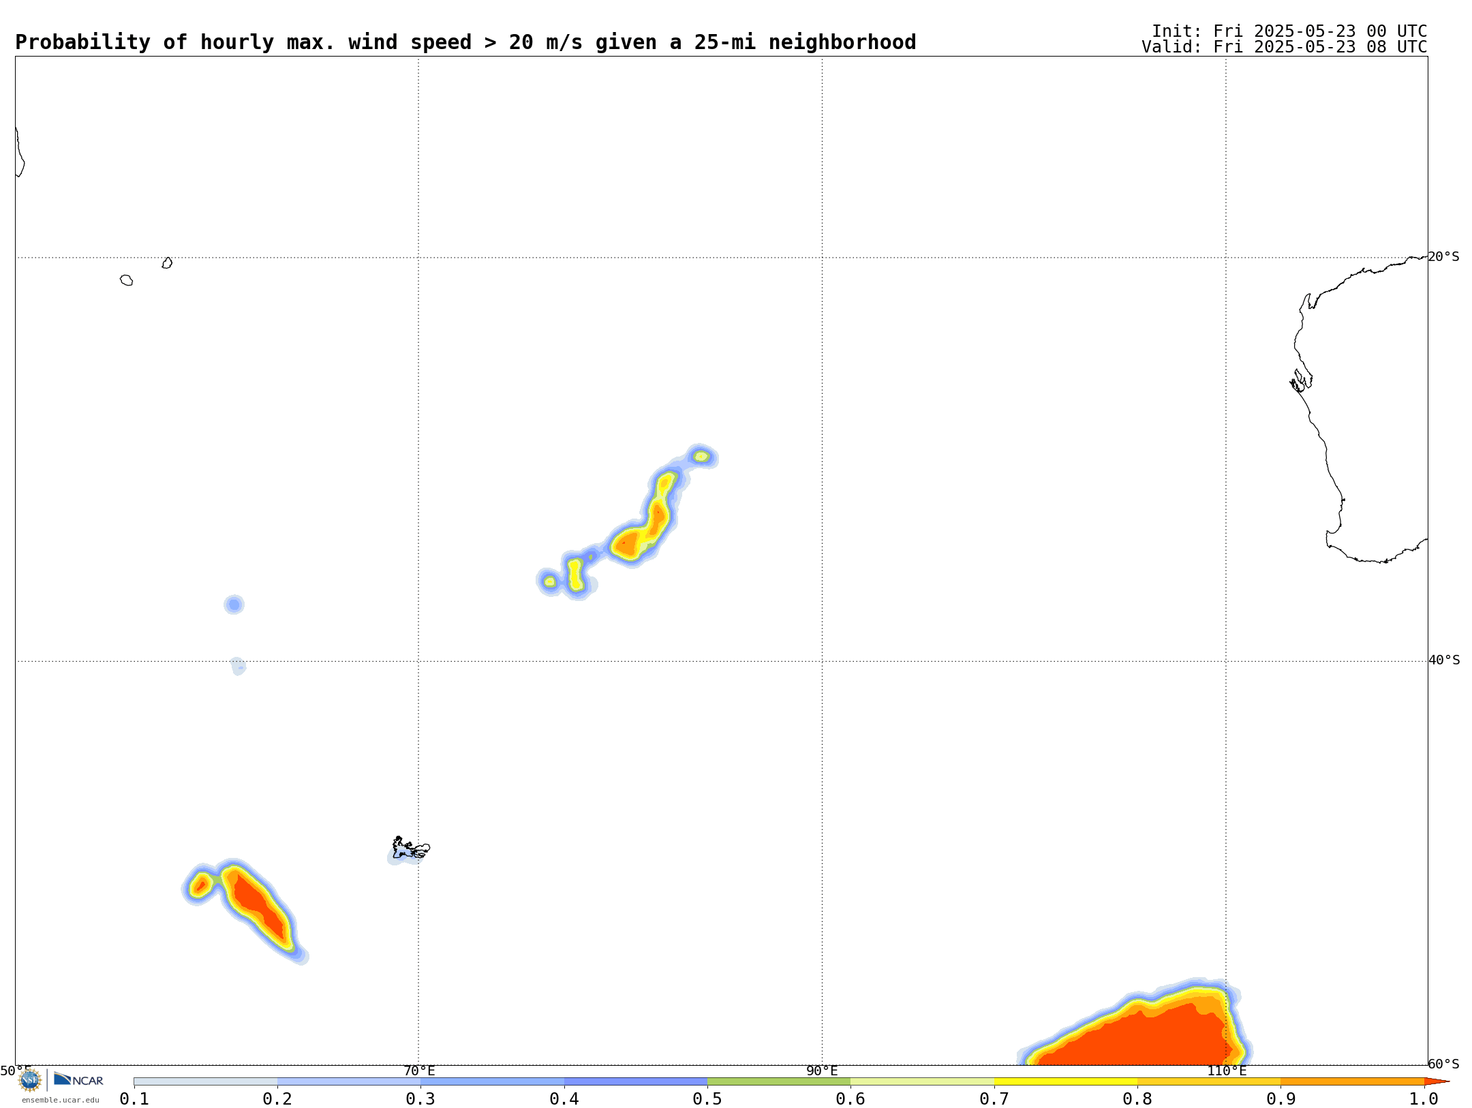Pick the orange 0.9–1.0 colorbar segment
The height and width of the screenshot is (1108, 1472).
1352,1081
